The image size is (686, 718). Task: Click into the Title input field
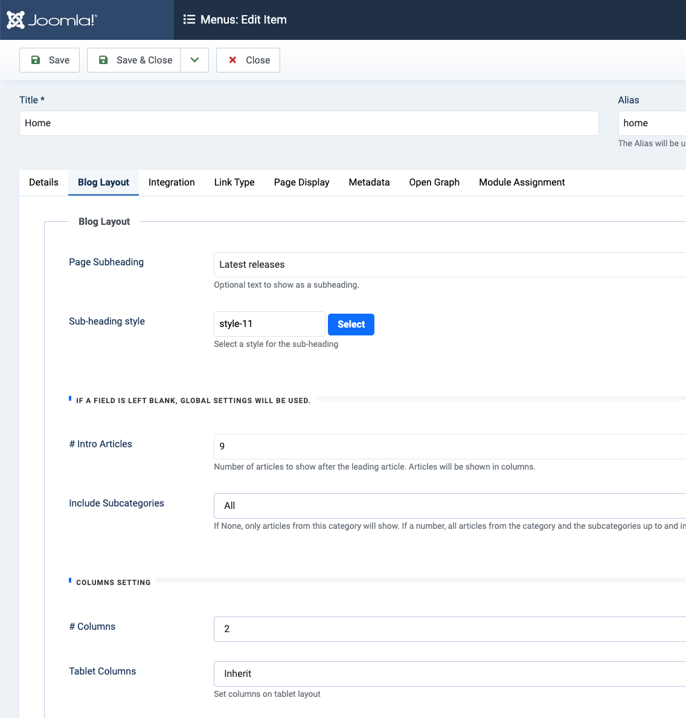click(309, 123)
